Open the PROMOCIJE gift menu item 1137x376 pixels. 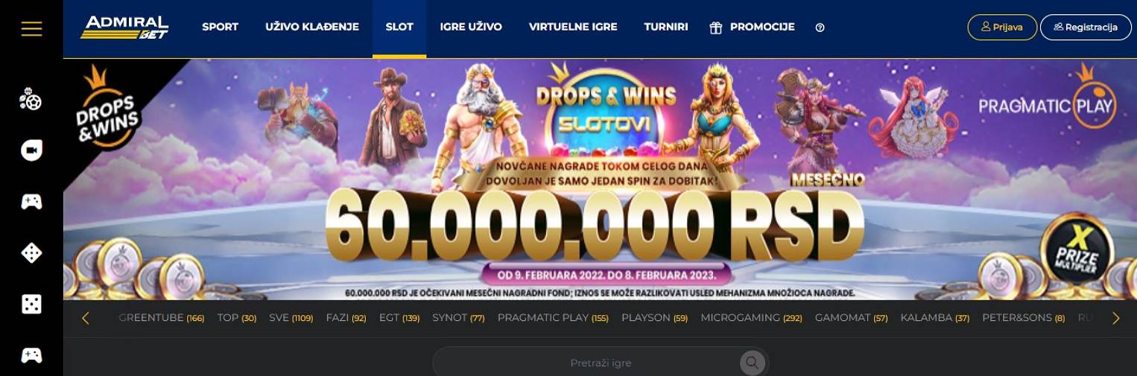(752, 28)
